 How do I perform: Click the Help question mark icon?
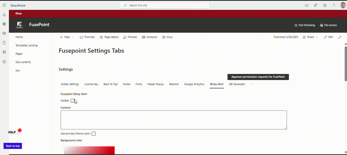point(334,5)
